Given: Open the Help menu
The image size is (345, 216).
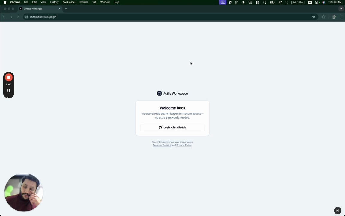Looking at the screenshot, I should pos(116,2).
